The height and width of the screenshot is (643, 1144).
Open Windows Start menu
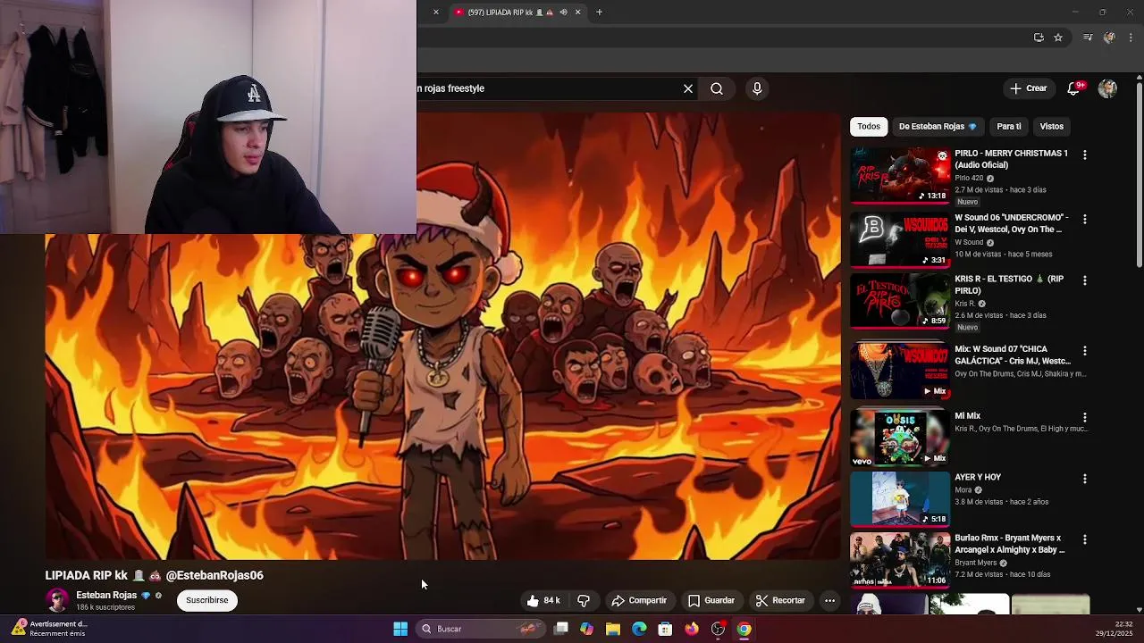click(x=400, y=629)
